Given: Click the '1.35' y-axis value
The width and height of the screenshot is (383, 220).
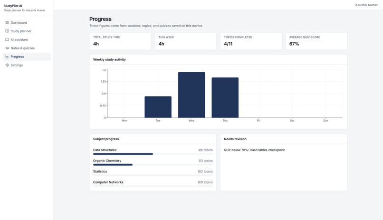Looking at the screenshot, I should (103, 82).
